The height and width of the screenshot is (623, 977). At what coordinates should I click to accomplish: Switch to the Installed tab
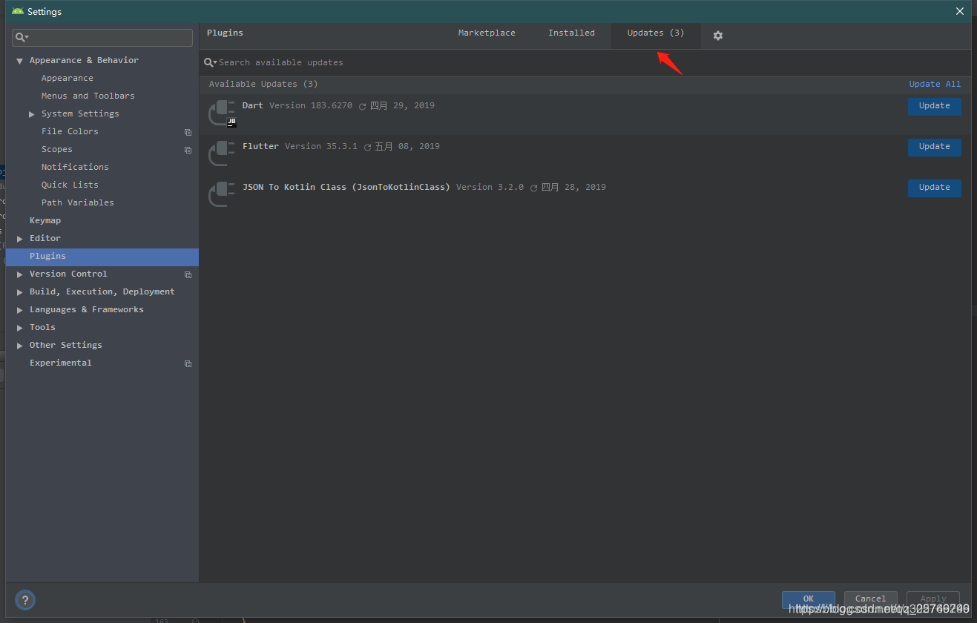pos(571,33)
